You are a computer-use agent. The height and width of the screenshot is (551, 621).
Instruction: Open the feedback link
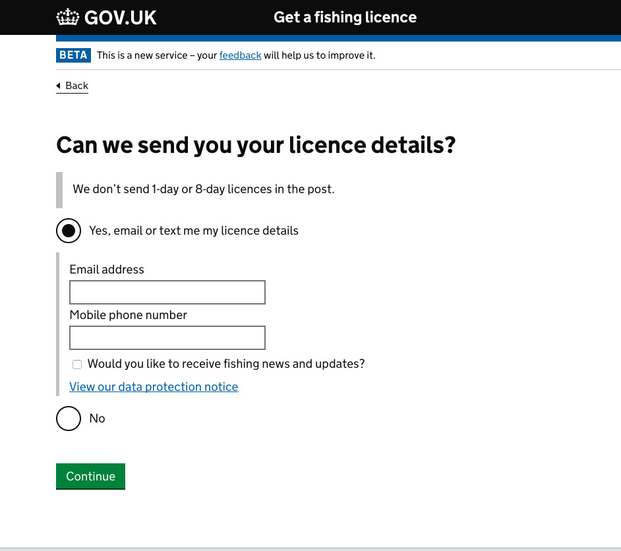(x=240, y=55)
